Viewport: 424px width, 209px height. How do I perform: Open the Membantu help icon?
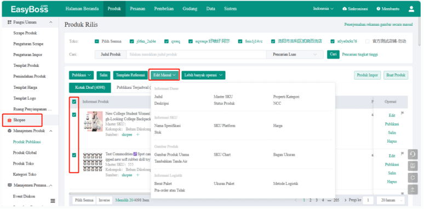click(379, 9)
